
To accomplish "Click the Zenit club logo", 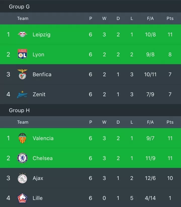I will point(22,94).
